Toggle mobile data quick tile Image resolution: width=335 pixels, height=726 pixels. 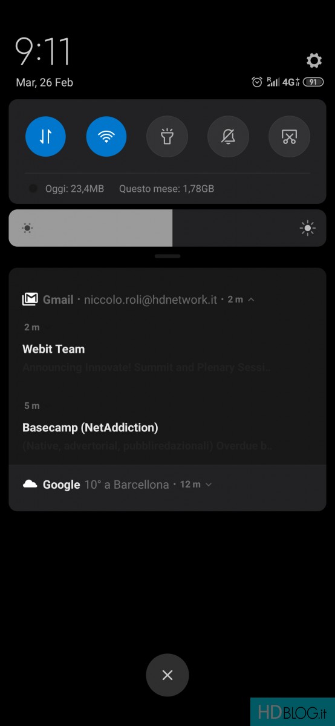point(46,137)
